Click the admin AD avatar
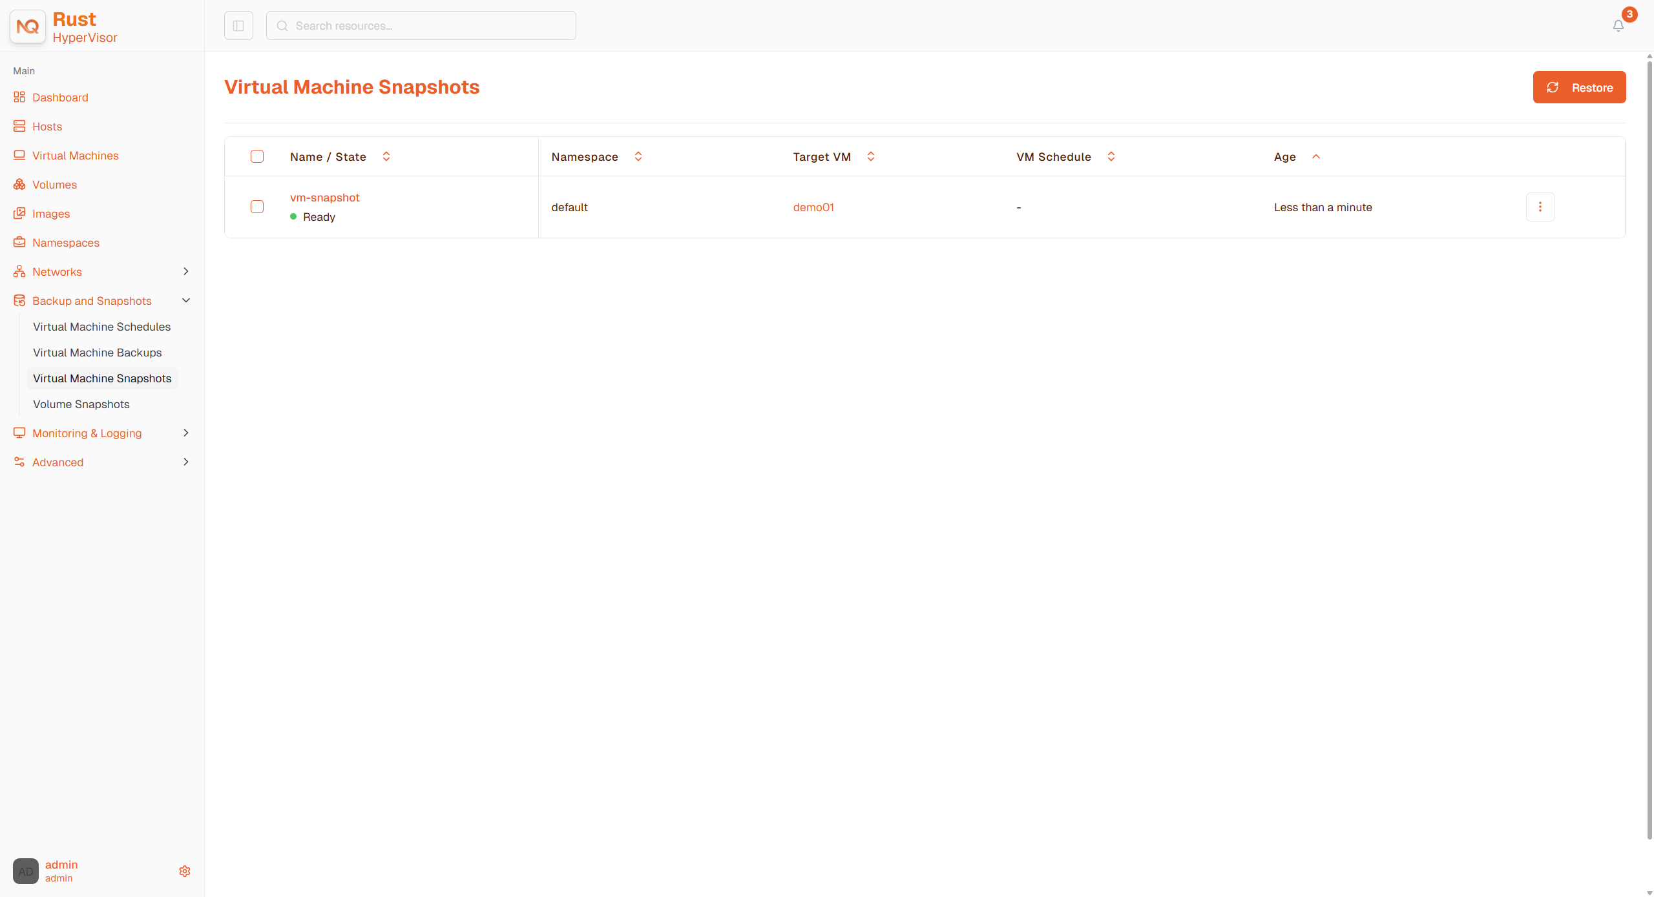 (x=26, y=871)
